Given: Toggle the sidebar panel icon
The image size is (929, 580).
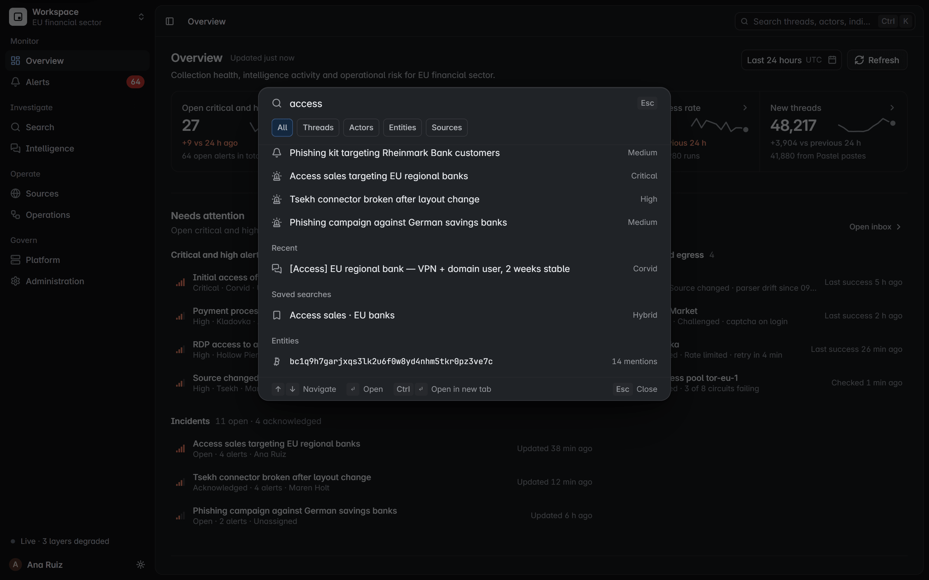Looking at the screenshot, I should pyautogui.click(x=170, y=22).
